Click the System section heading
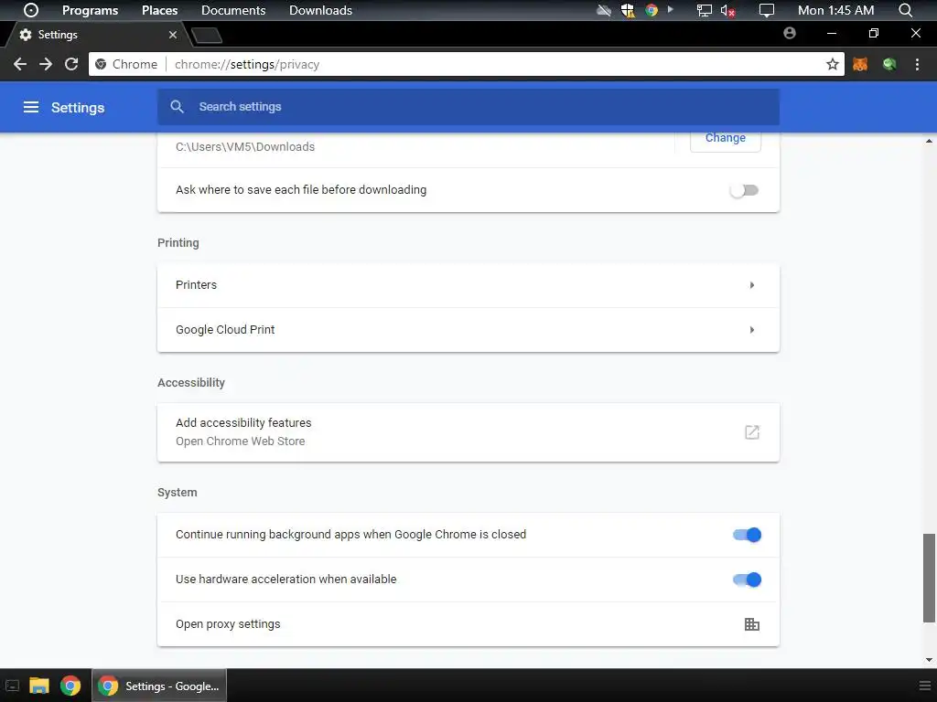937x702 pixels. pyautogui.click(x=177, y=493)
